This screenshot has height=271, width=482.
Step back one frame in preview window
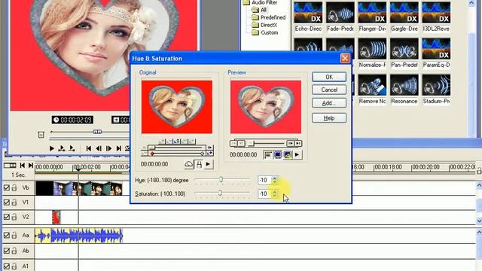[99, 149]
